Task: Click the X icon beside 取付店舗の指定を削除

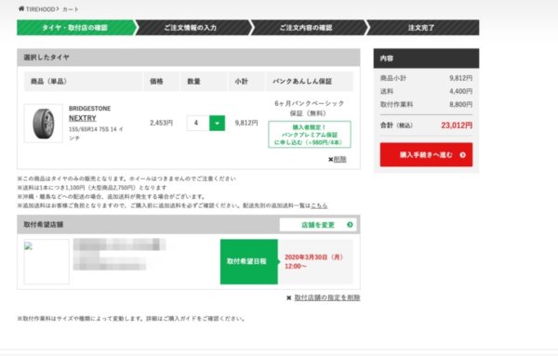Action: click(x=289, y=297)
